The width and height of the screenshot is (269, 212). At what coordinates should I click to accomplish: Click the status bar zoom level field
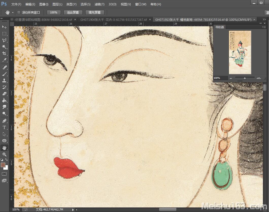pyautogui.click(x=16, y=210)
